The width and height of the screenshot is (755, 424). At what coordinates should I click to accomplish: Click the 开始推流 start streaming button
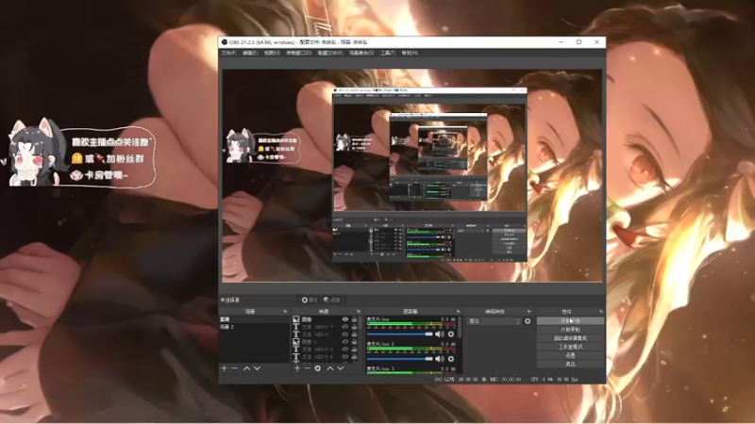click(x=570, y=320)
